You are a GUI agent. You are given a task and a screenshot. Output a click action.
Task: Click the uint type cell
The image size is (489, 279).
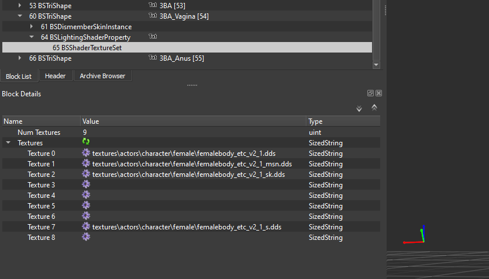coord(315,132)
